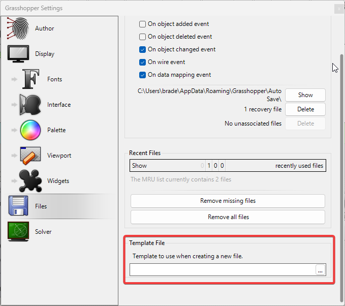Open the Author fingerprint icon

[18, 28]
